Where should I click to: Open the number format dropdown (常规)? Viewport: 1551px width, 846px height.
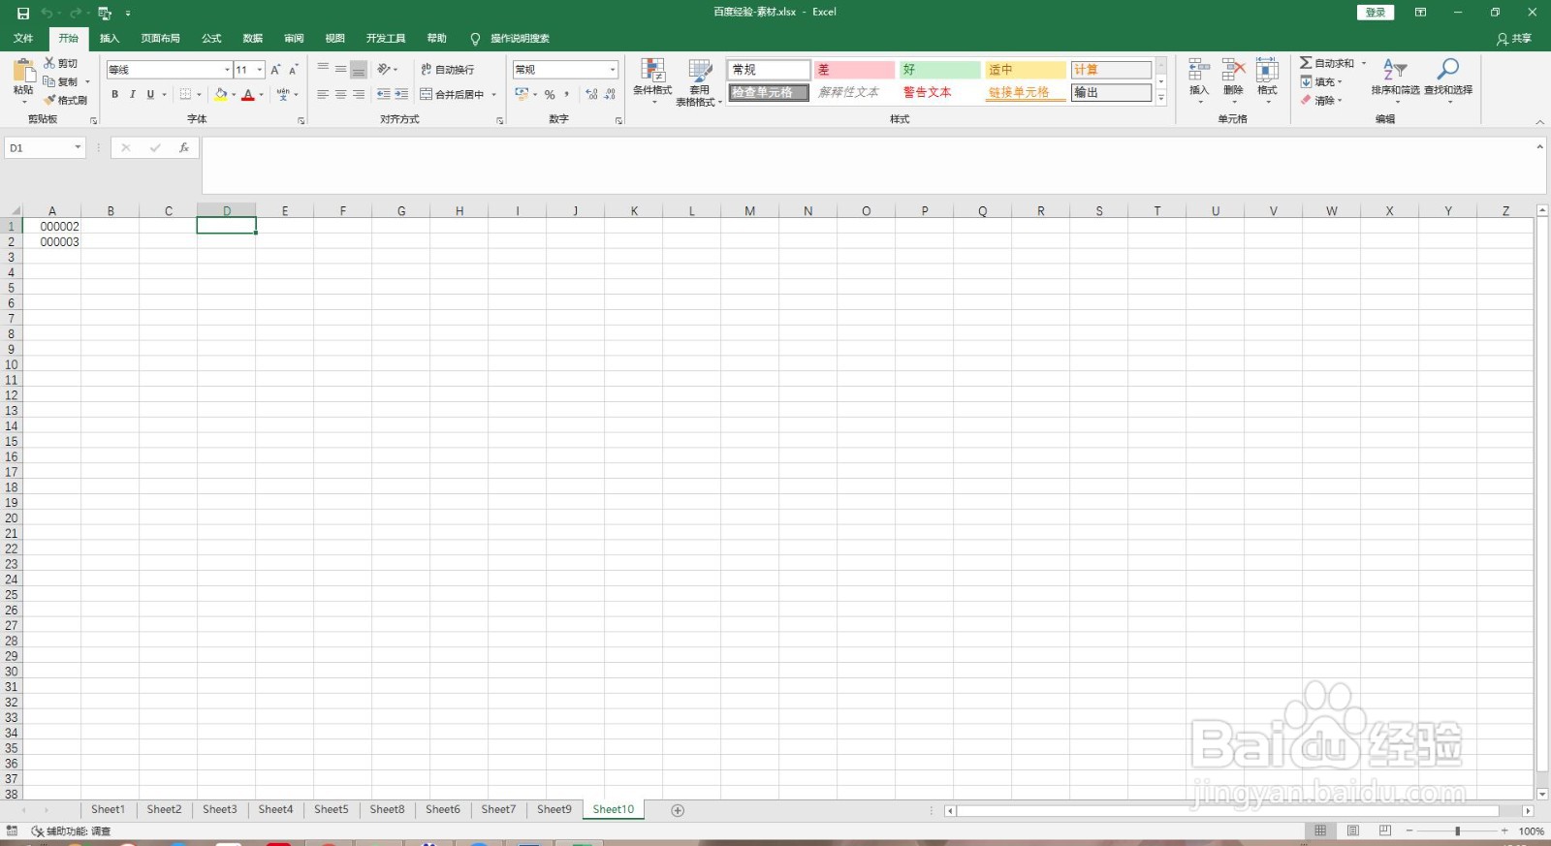[x=613, y=70]
